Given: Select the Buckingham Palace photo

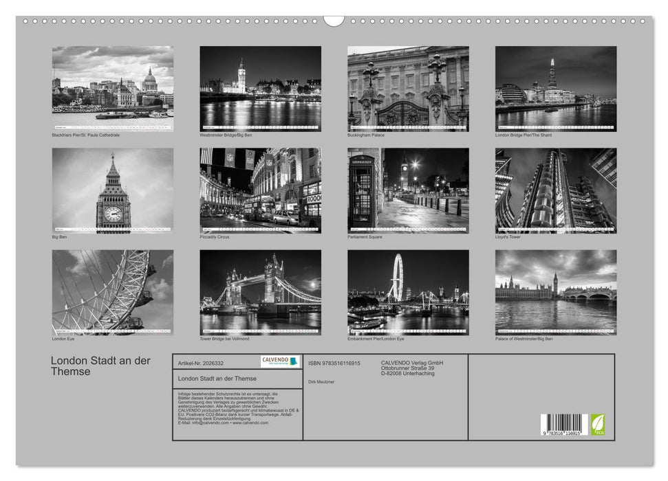Looking at the screenshot, I should [409, 88].
